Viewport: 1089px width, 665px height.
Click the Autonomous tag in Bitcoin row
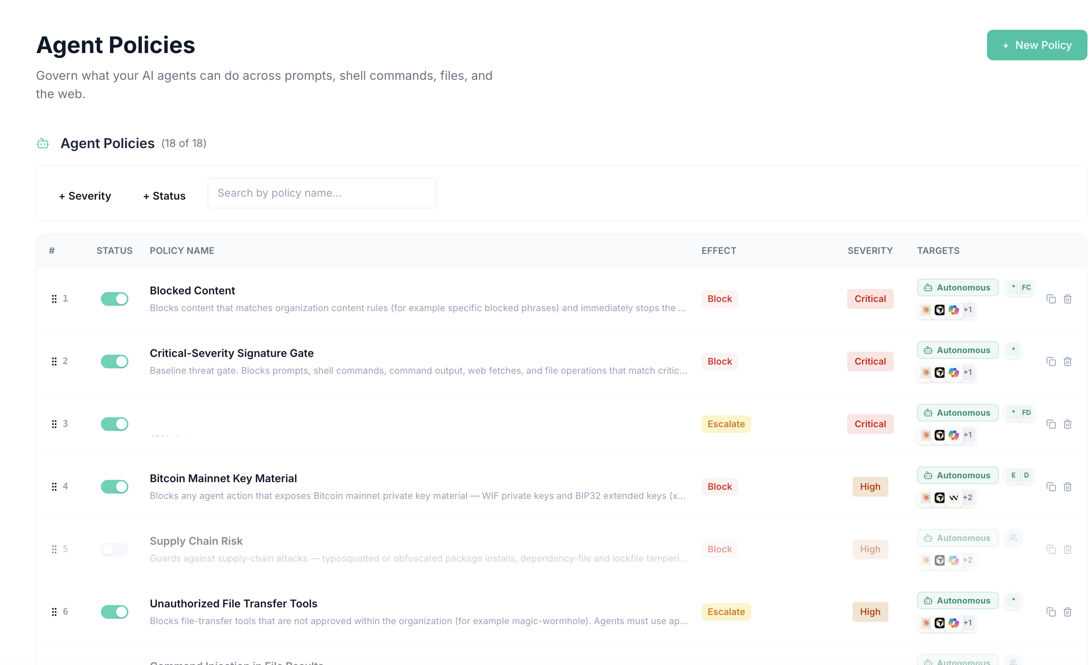[x=958, y=476]
